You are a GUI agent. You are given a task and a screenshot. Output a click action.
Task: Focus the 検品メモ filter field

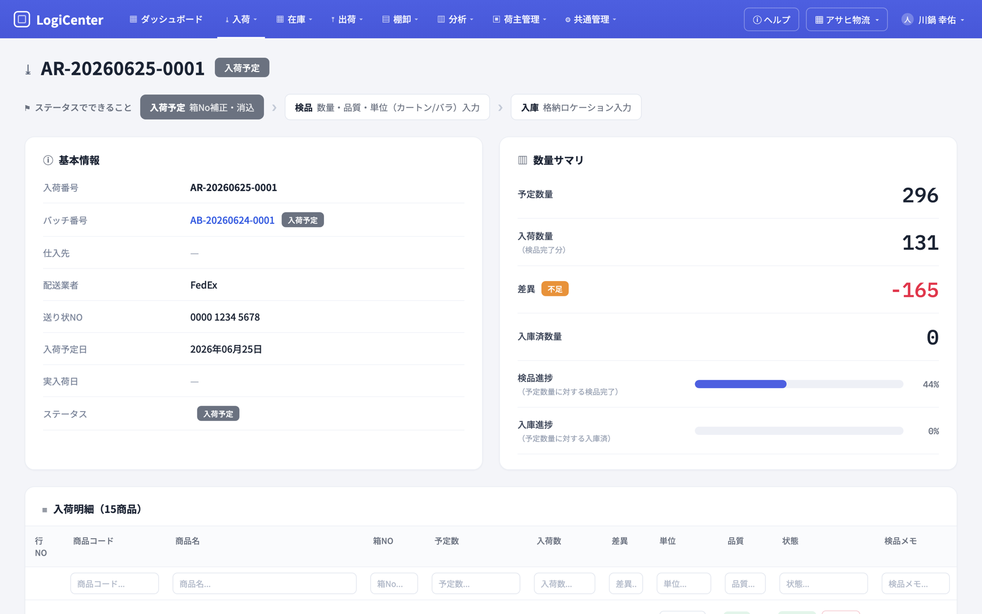coord(915,583)
